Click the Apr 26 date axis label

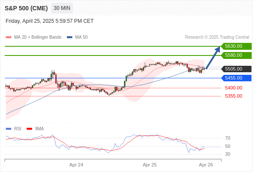point(206,165)
